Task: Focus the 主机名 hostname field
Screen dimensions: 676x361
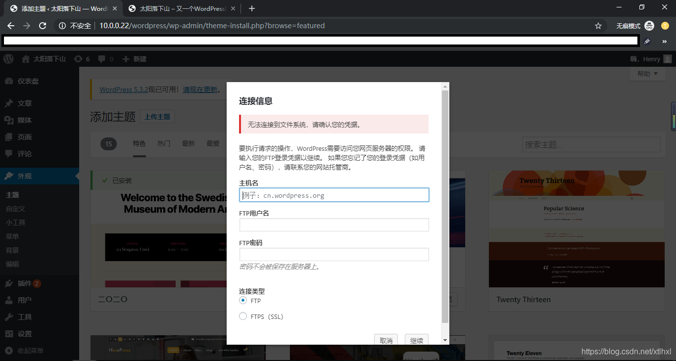Action: point(334,195)
